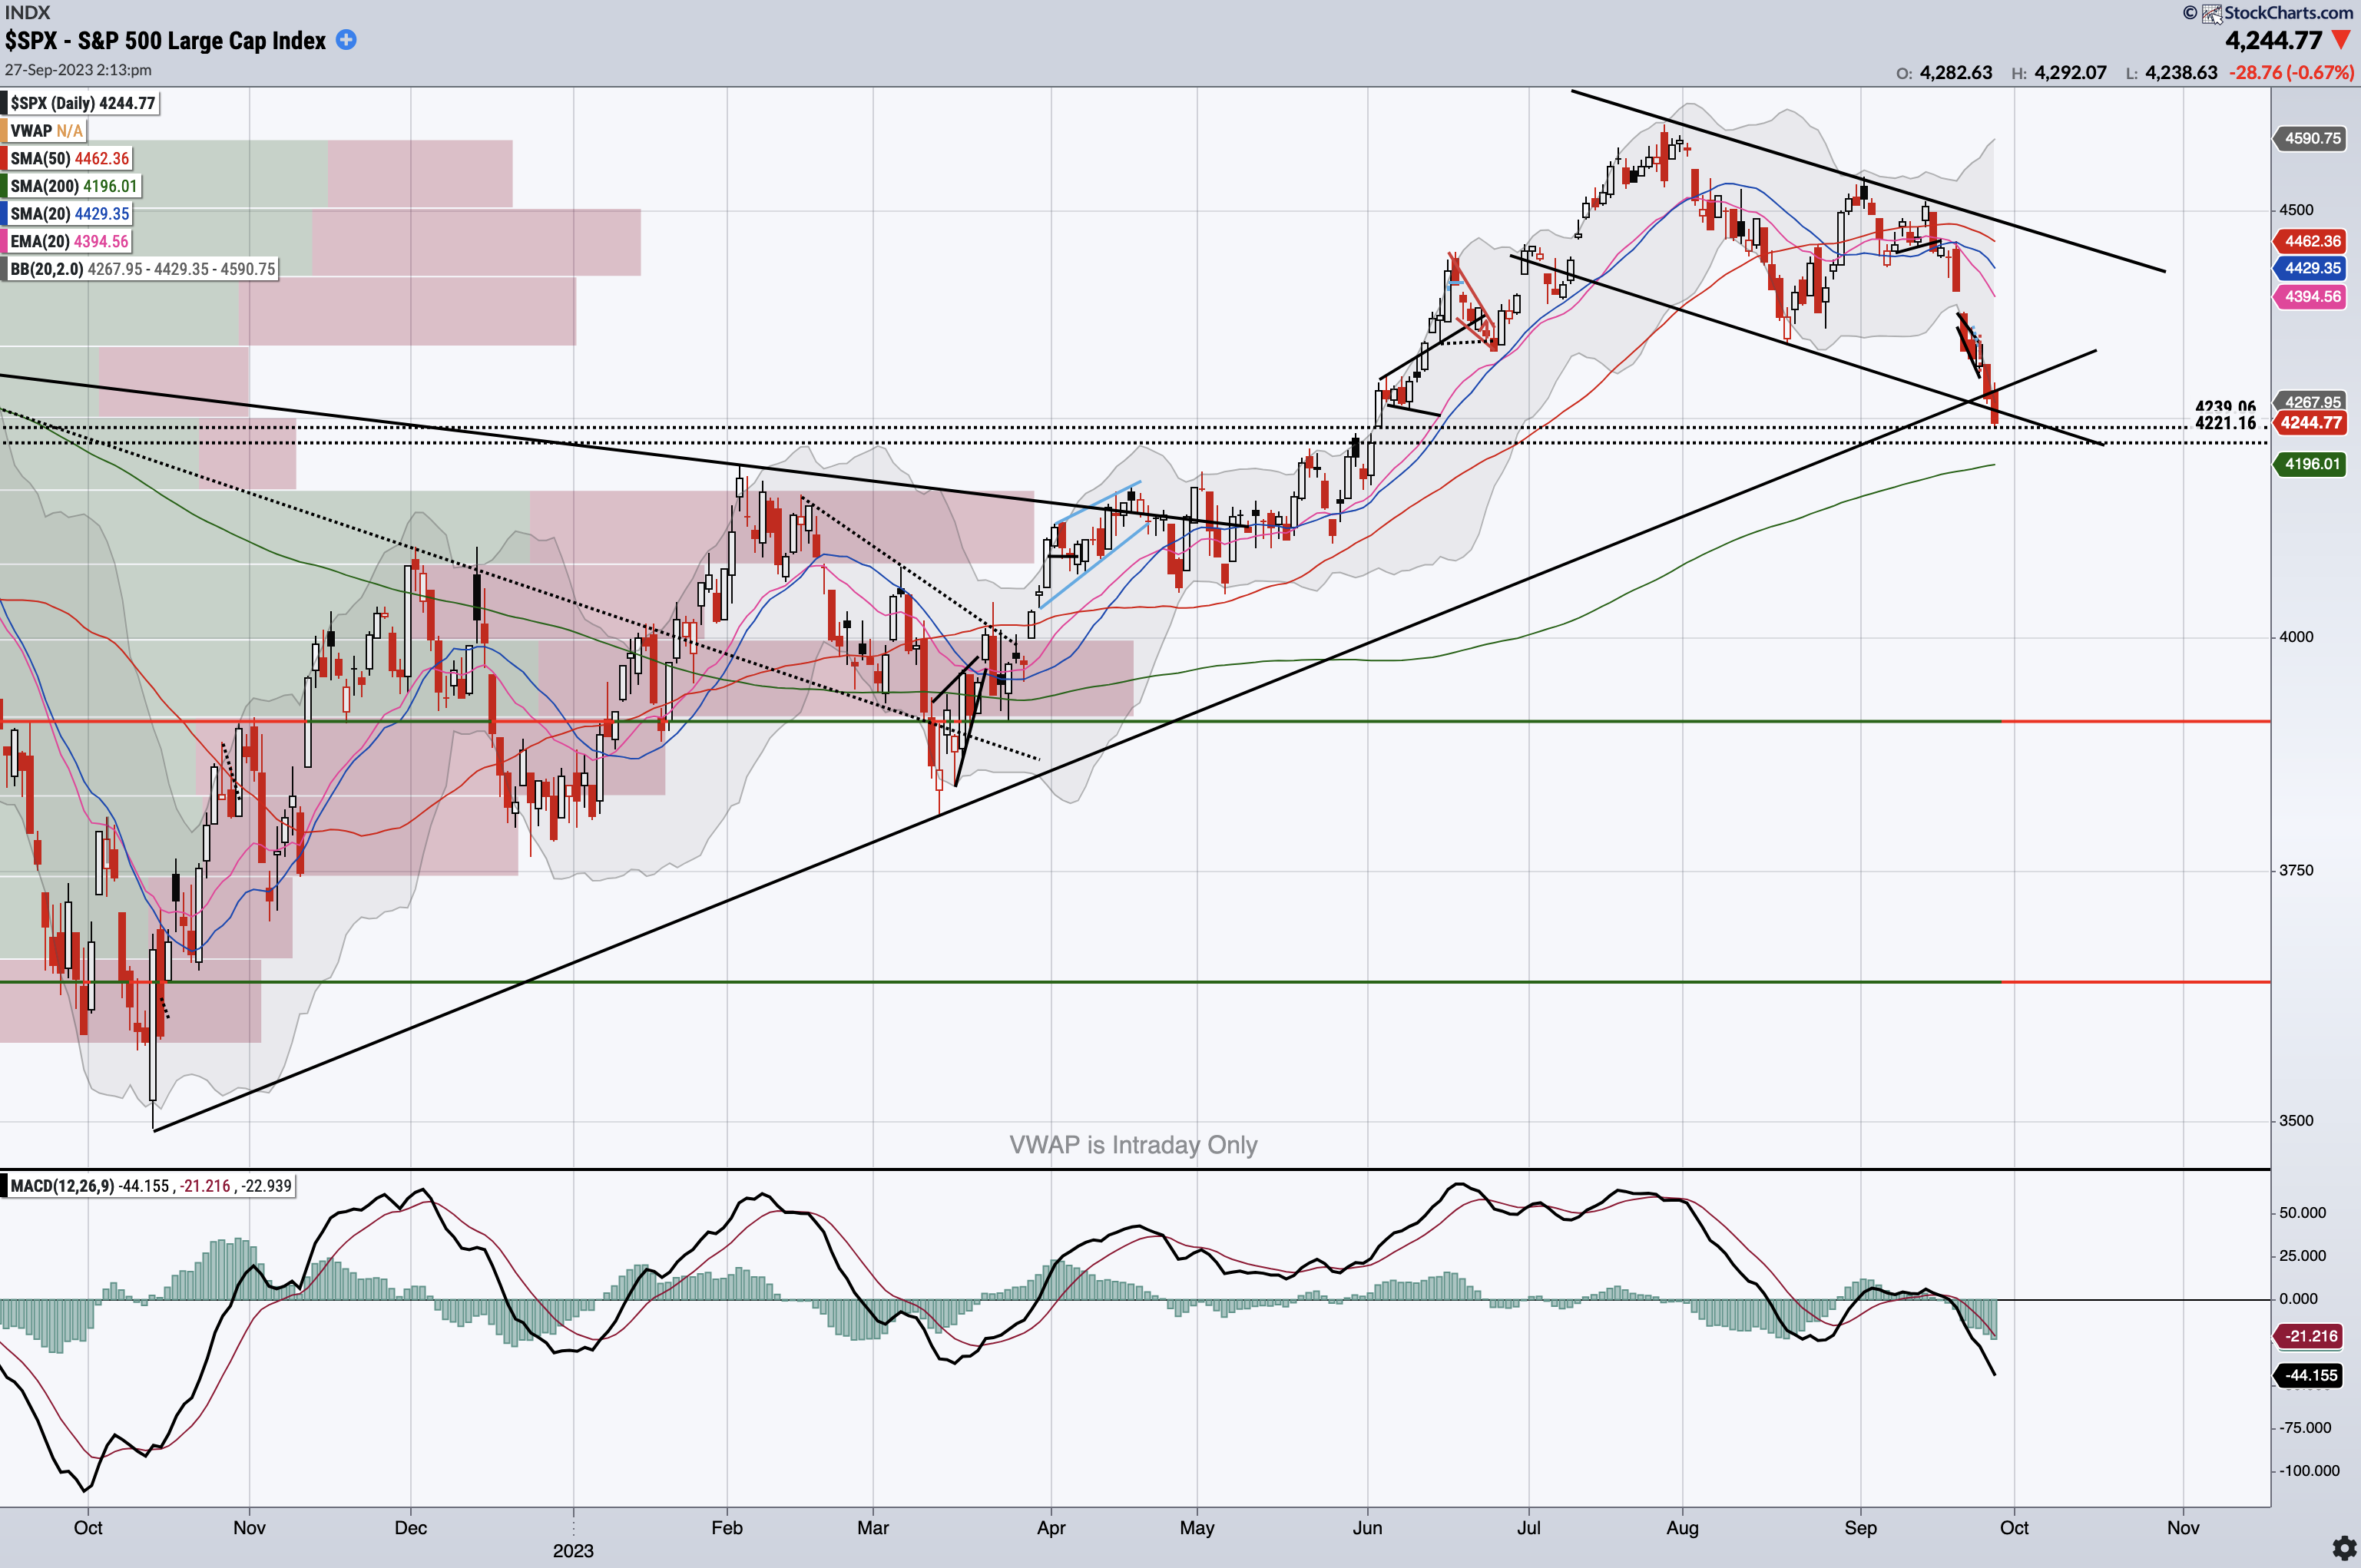Click the red down arrow next to price
Screen dimensions: 2361x1568
coord(2341,40)
